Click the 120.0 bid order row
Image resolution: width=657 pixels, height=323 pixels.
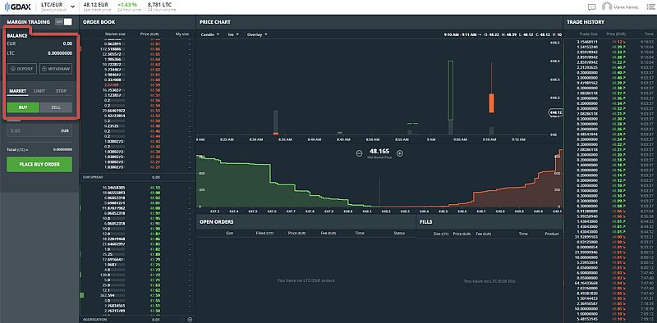[137, 275]
